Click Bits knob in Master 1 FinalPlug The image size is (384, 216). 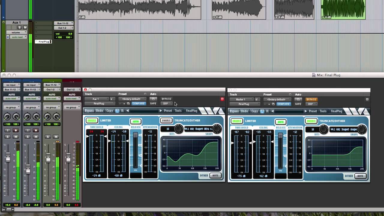[323, 129]
